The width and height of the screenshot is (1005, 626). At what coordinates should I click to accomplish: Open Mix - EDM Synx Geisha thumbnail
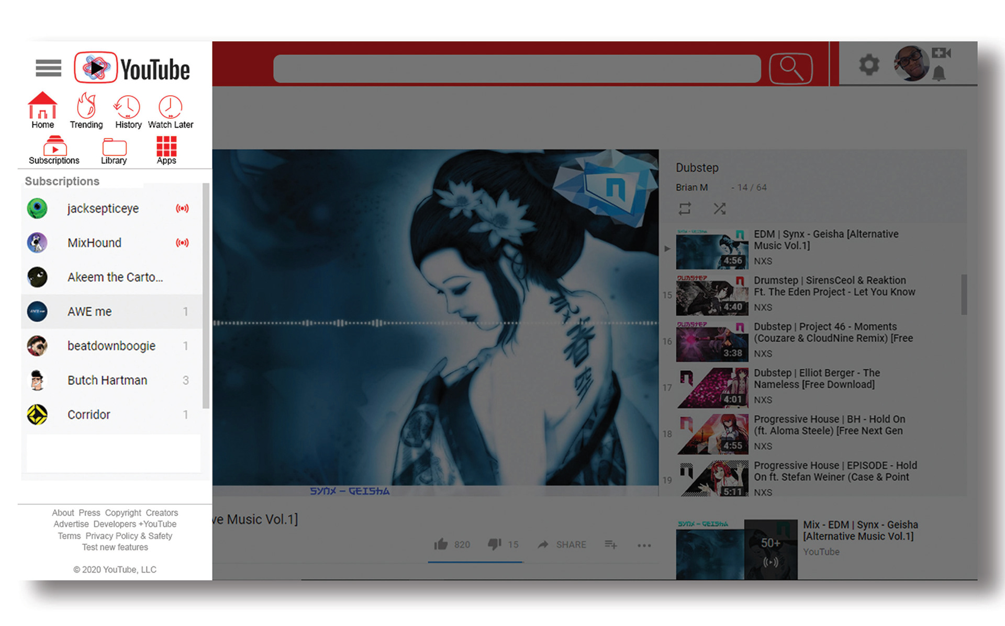coord(736,549)
